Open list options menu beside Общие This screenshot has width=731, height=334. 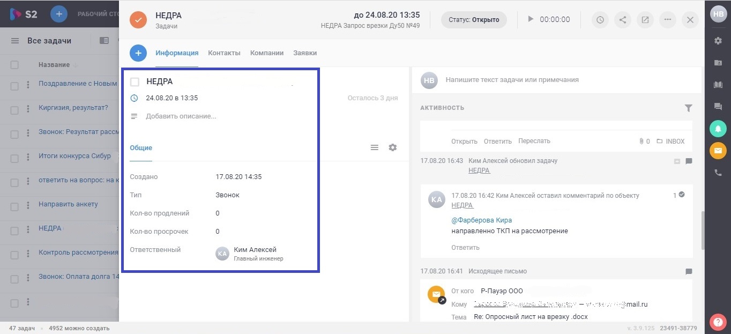click(x=375, y=147)
